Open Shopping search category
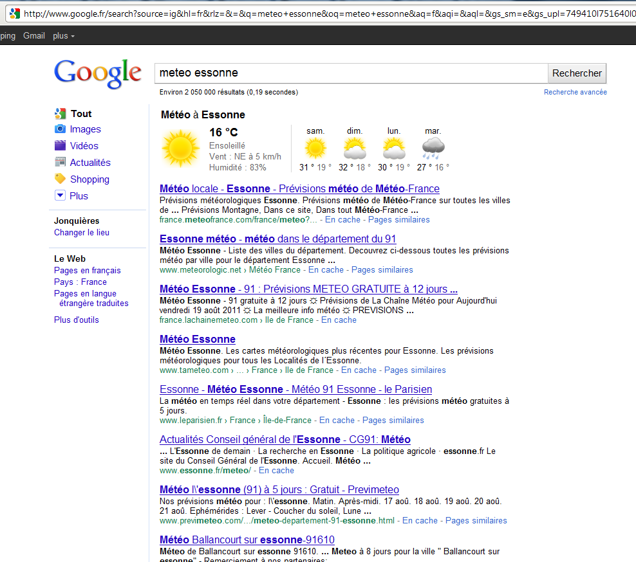The image size is (636, 562). pyautogui.click(x=89, y=179)
